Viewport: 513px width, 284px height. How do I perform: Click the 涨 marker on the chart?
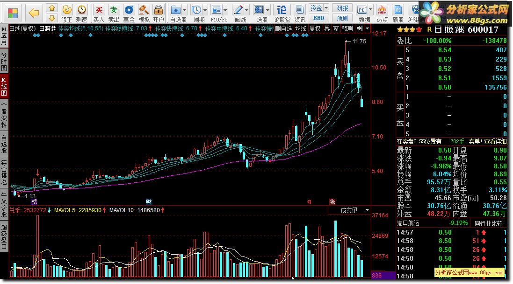pyautogui.click(x=332, y=202)
